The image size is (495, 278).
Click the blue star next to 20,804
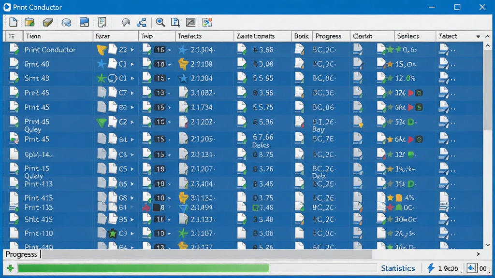tap(183, 50)
